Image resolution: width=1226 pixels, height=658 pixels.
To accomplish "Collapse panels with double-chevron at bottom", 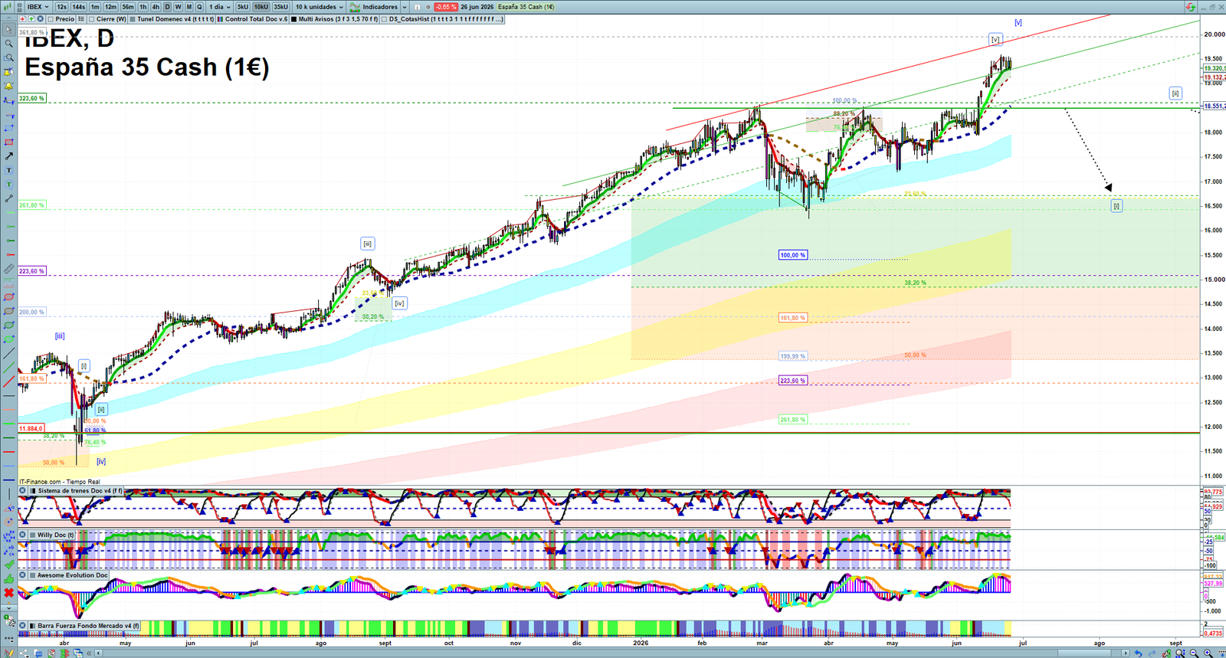I will [89, 653].
